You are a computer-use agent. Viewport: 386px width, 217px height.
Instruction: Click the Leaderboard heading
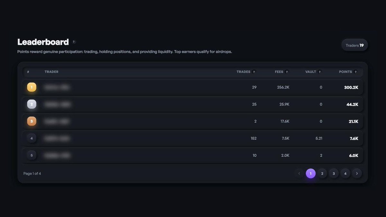[43, 42]
